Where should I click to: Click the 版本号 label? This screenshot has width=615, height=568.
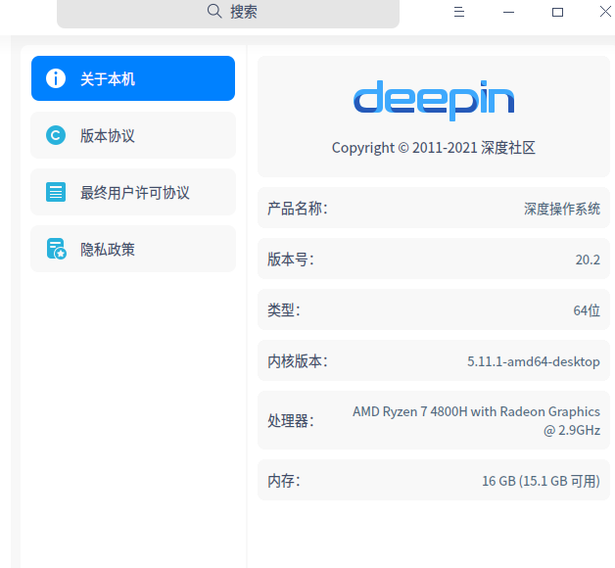coord(291,260)
